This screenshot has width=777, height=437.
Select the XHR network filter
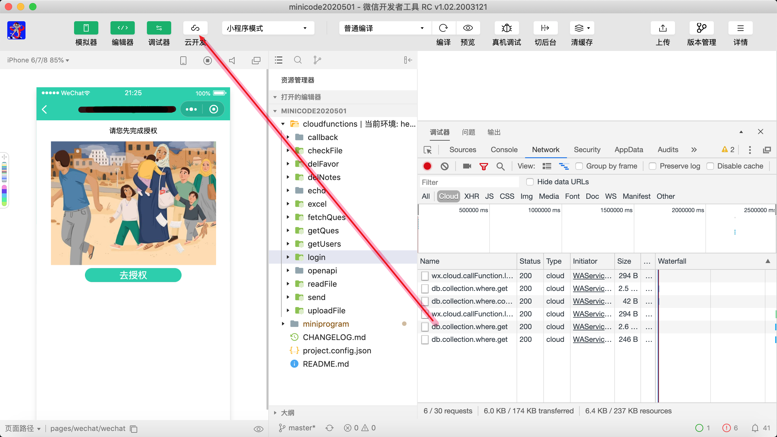point(471,196)
